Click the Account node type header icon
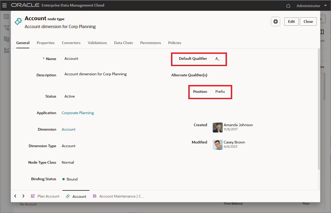 coord(18,22)
